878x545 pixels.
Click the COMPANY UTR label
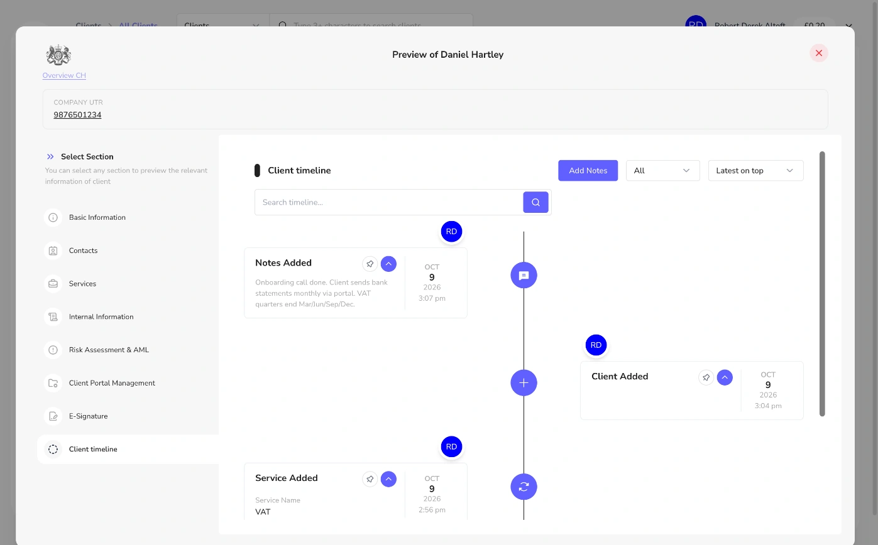(78, 102)
